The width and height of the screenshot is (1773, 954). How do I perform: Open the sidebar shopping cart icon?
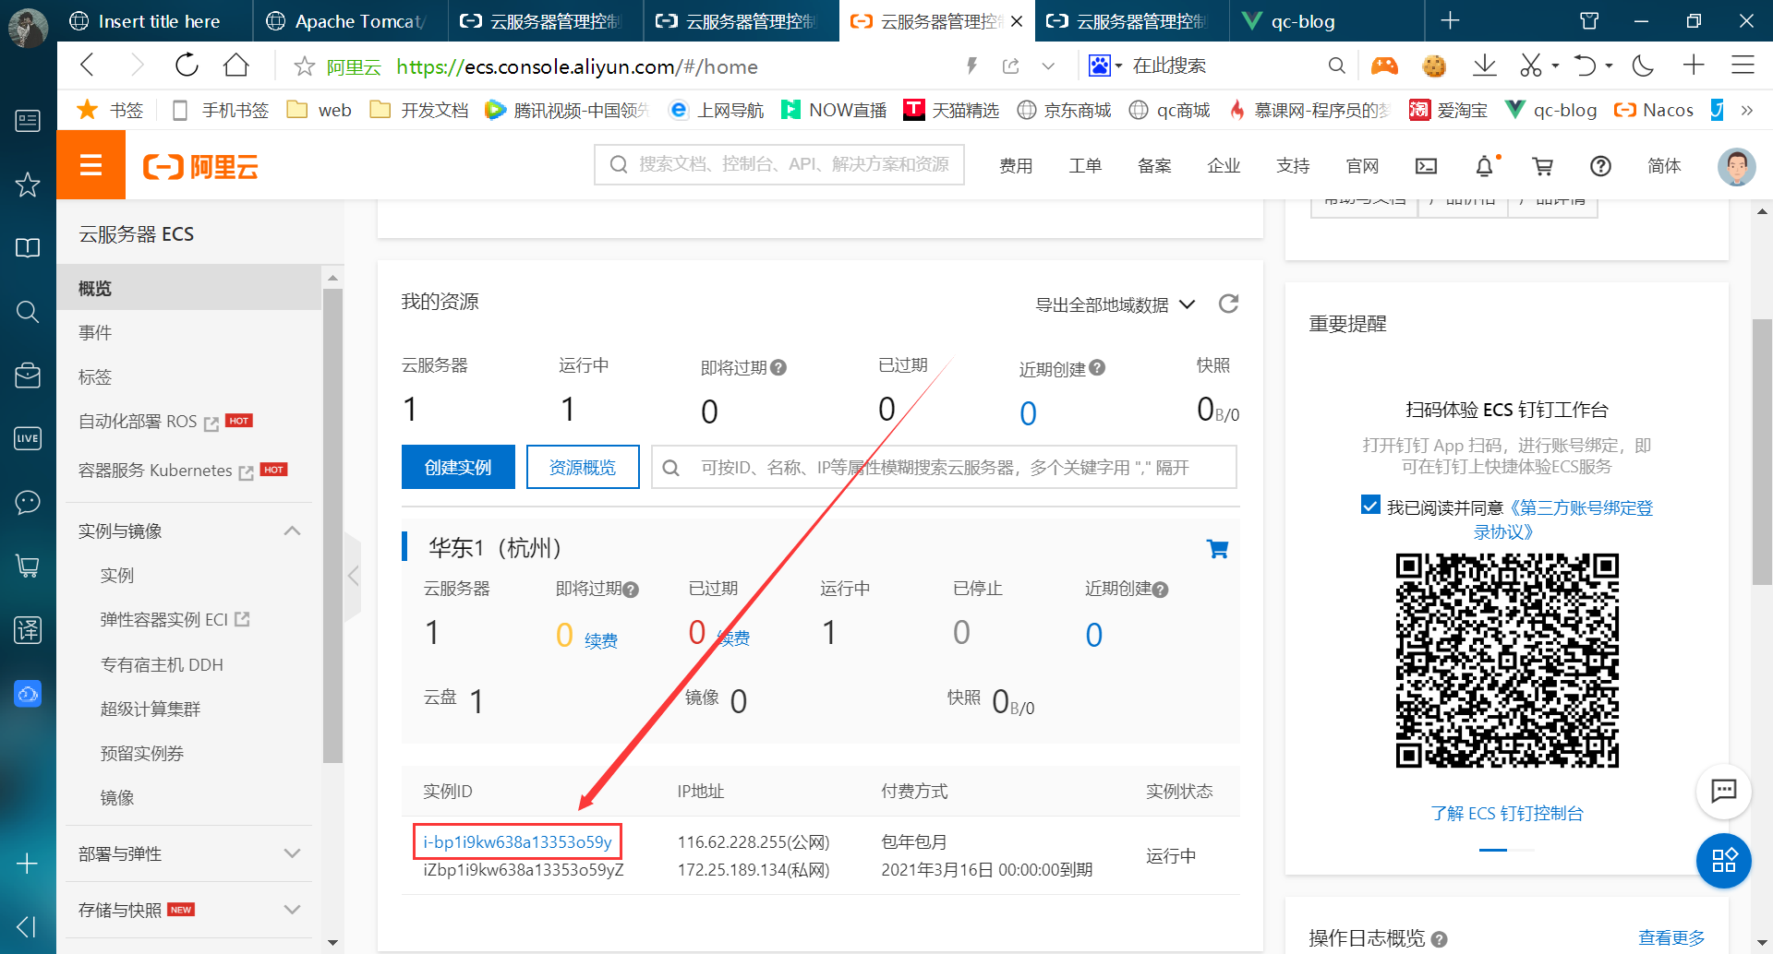coord(28,566)
